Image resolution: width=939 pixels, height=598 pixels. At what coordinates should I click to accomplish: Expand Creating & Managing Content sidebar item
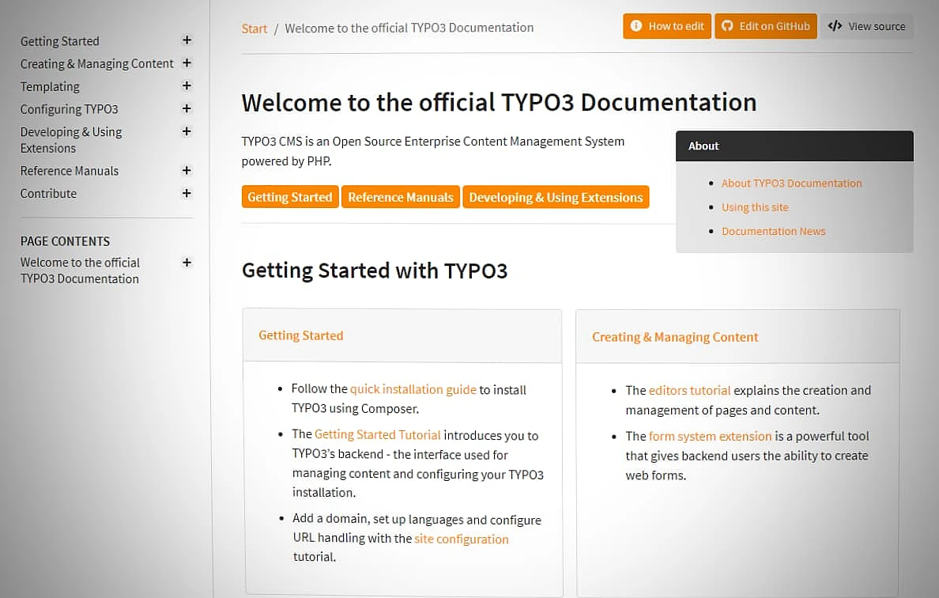pos(187,63)
